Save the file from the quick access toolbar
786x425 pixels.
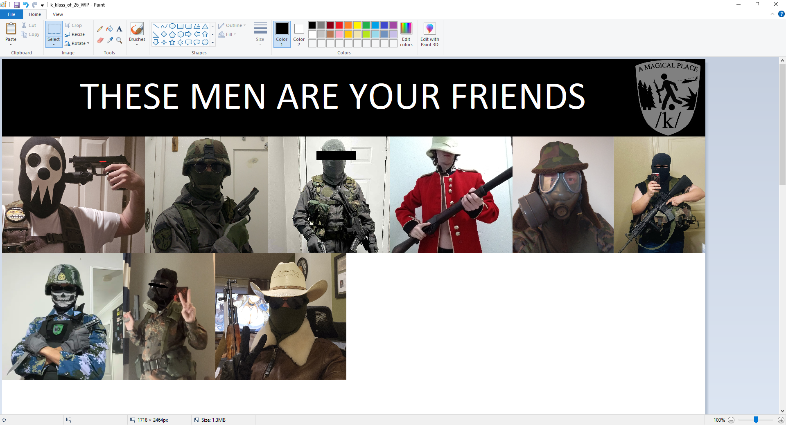[x=17, y=5]
